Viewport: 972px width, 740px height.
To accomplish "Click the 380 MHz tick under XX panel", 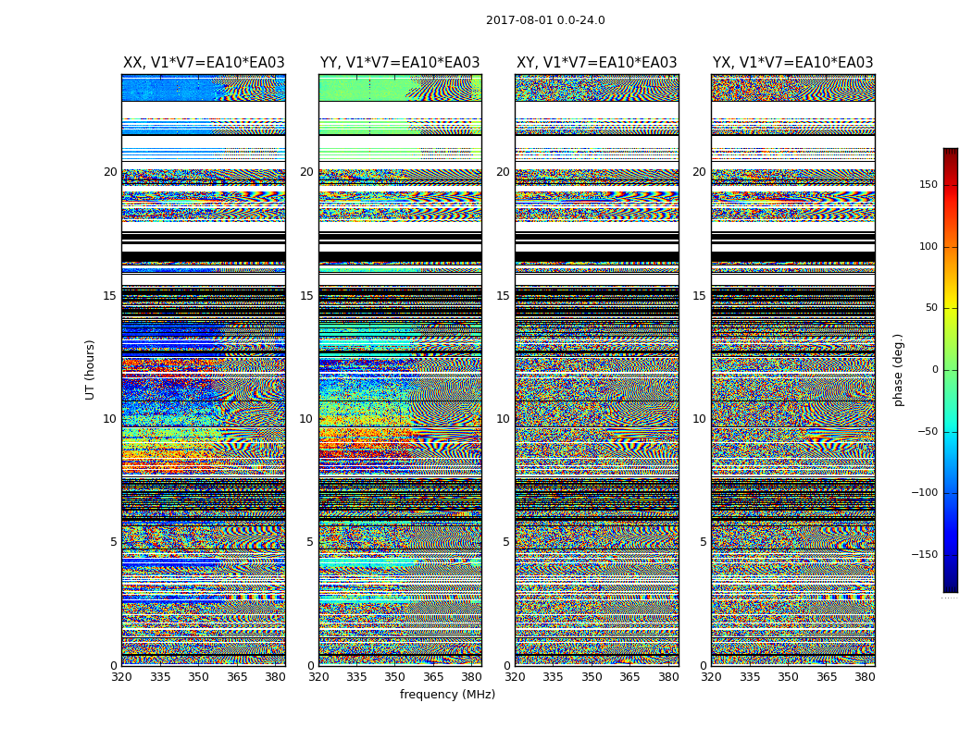I will coord(275,677).
